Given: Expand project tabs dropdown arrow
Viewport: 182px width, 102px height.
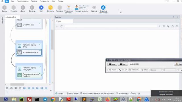Looking at the screenshot, I should pos(51,17).
